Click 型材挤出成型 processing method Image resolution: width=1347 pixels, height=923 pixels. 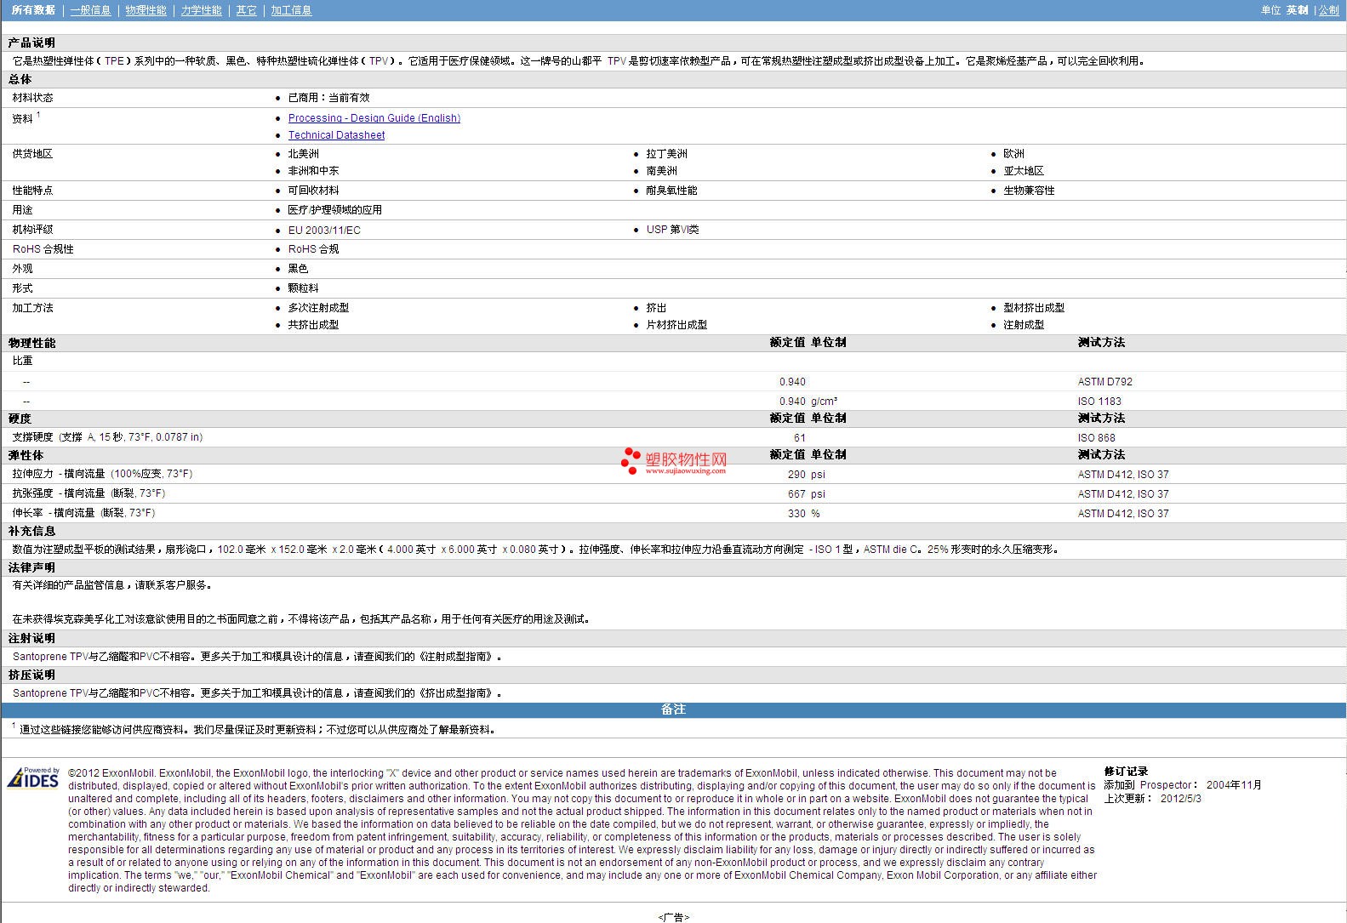coord(1034,308)
